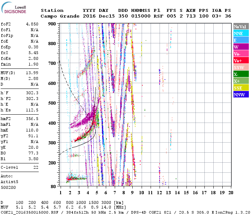Click the M(D) value 2.88
251x215 pixels.
pyautogui.click(x=33, y=79)
